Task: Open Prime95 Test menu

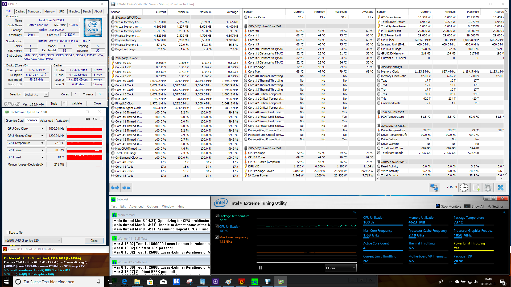Action: (x=114, y=206)
